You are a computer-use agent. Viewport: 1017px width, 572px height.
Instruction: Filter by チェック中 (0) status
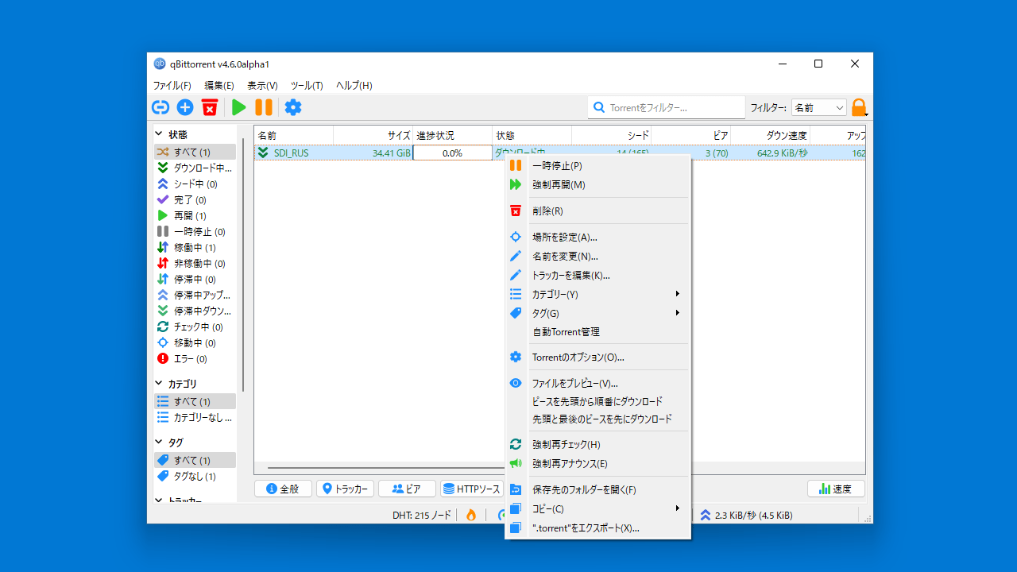click(195, 327)
